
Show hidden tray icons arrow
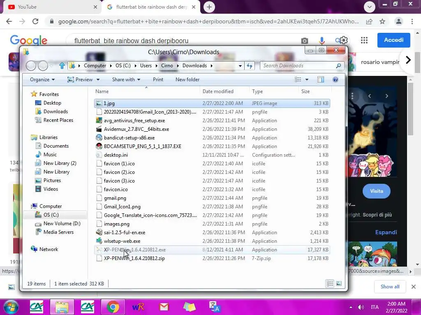click(351, 307)
